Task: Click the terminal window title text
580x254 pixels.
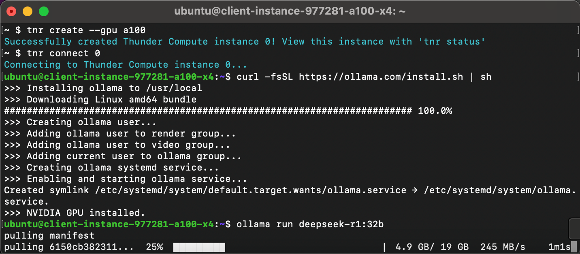Action: click(290, 11)
